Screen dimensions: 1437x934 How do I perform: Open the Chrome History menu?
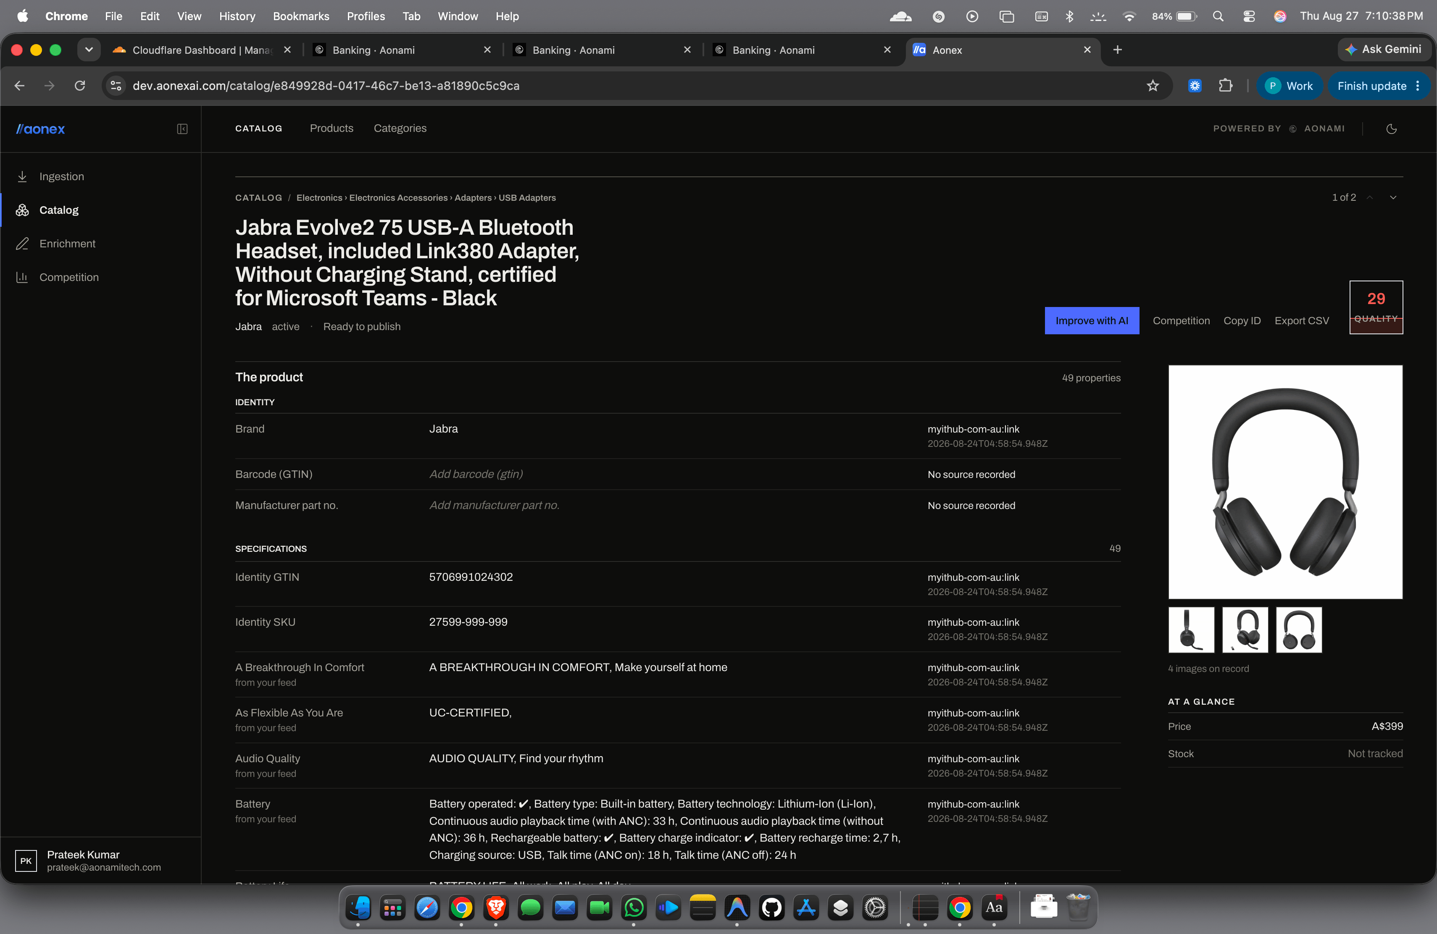[237, 16]
